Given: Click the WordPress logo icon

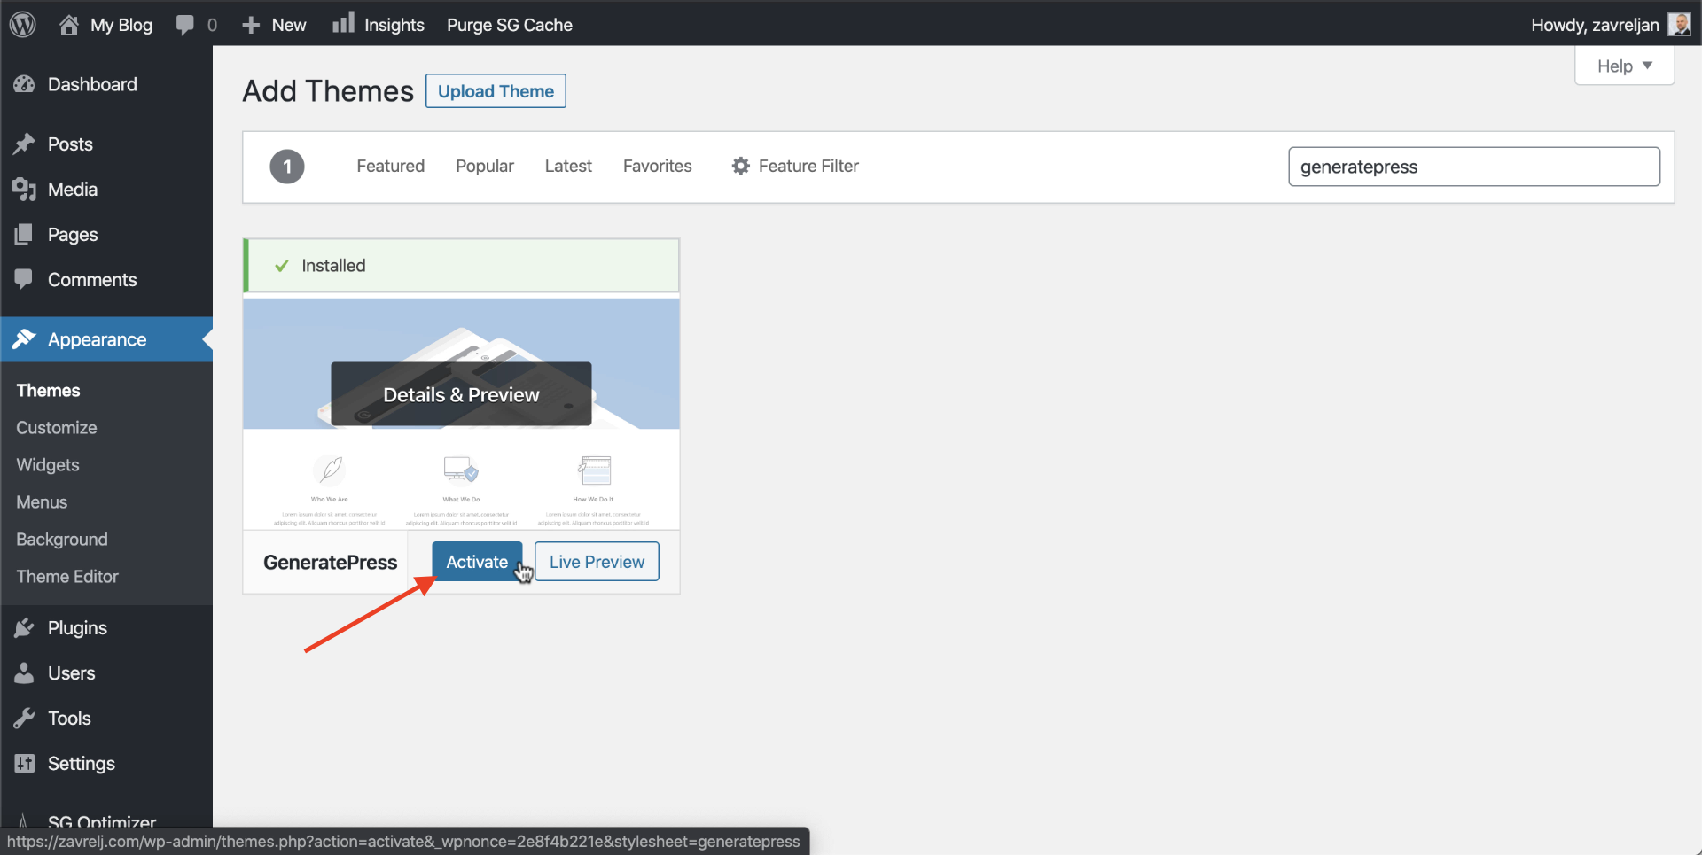Looking at the screenshot, I should 23,24.
